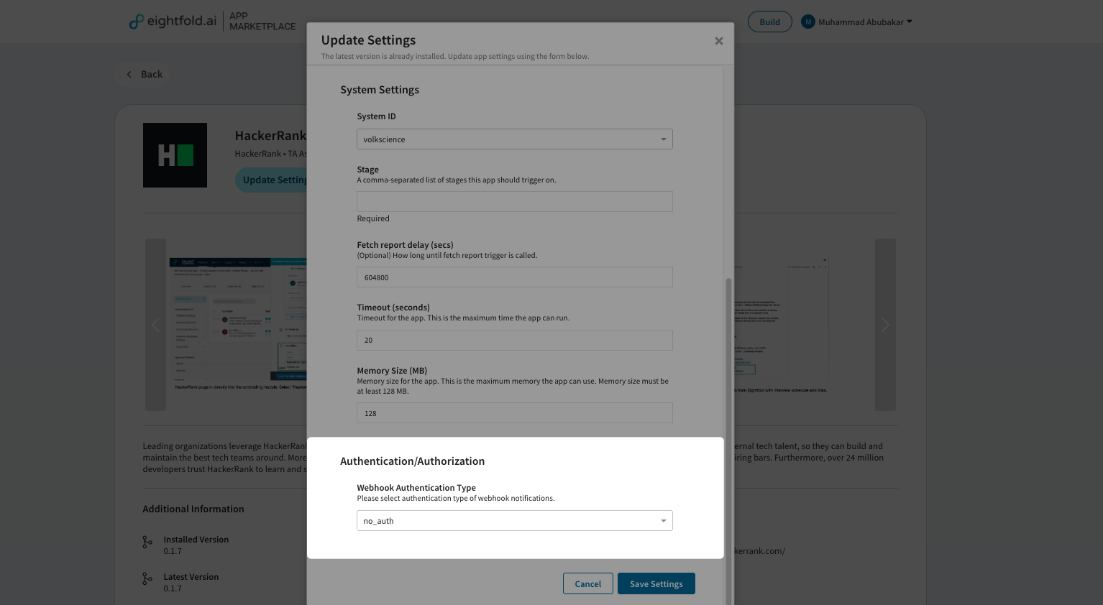Open Webhook Authentication Type dropdown
The height and width of the screenshot is (605, 1103).
click(x=515, y=521)
